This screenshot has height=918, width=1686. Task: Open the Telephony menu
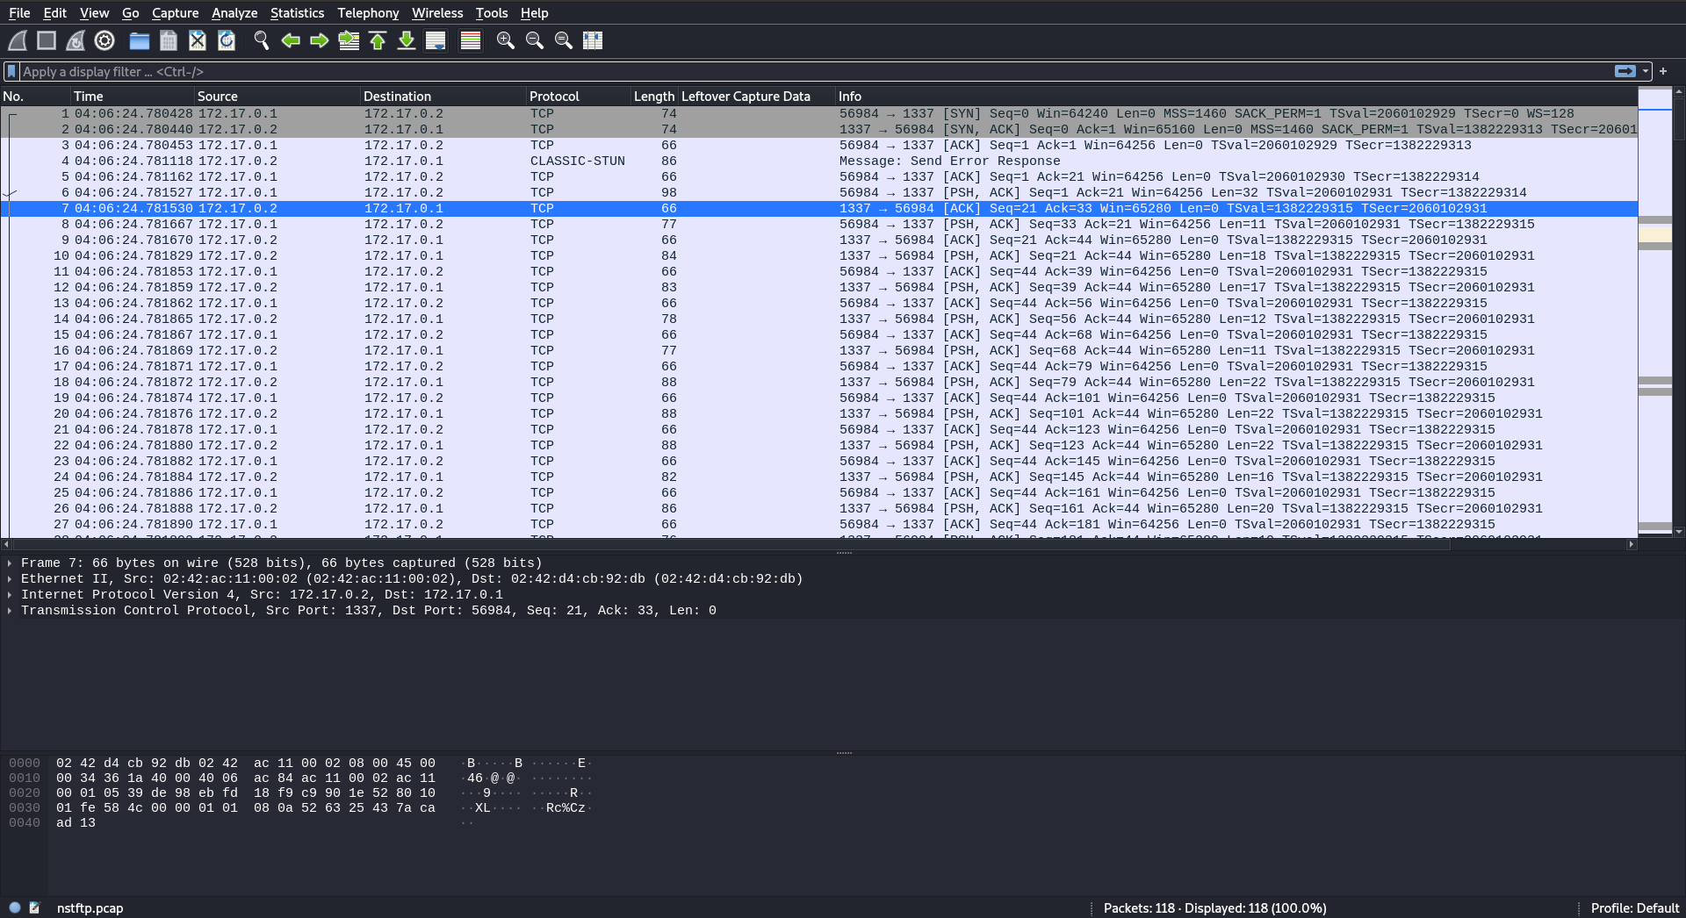pyautogui.click(x=368, y=13)
